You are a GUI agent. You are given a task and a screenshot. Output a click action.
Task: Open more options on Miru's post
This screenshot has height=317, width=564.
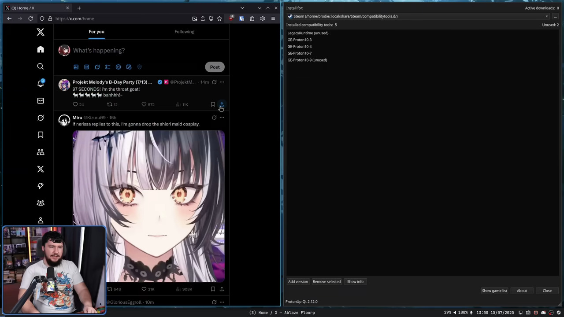(x=222, y=118)
